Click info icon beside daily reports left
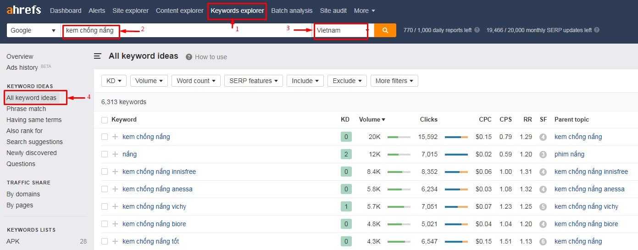638x250 pixels. [x=477, y=30]
